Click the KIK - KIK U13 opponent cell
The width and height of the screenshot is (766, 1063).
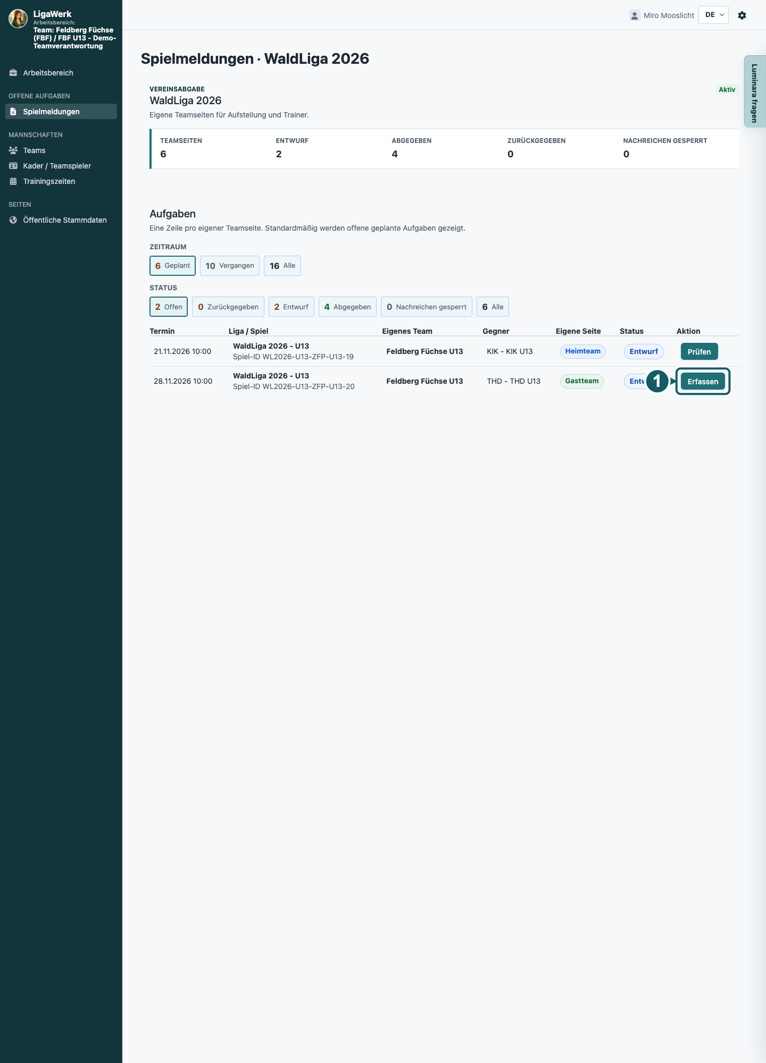coord(510,351)
